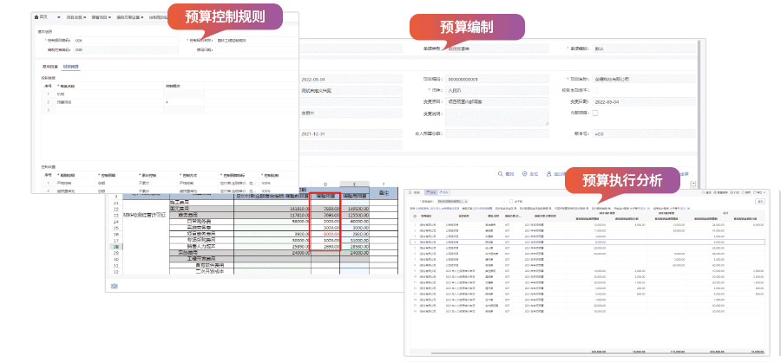Select the red-outlined 调整预算 column header cell
Screen dimensions: 781x362
325,197
